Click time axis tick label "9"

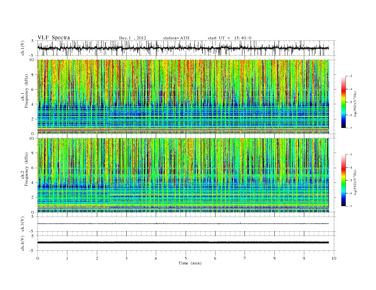(304, 258)
